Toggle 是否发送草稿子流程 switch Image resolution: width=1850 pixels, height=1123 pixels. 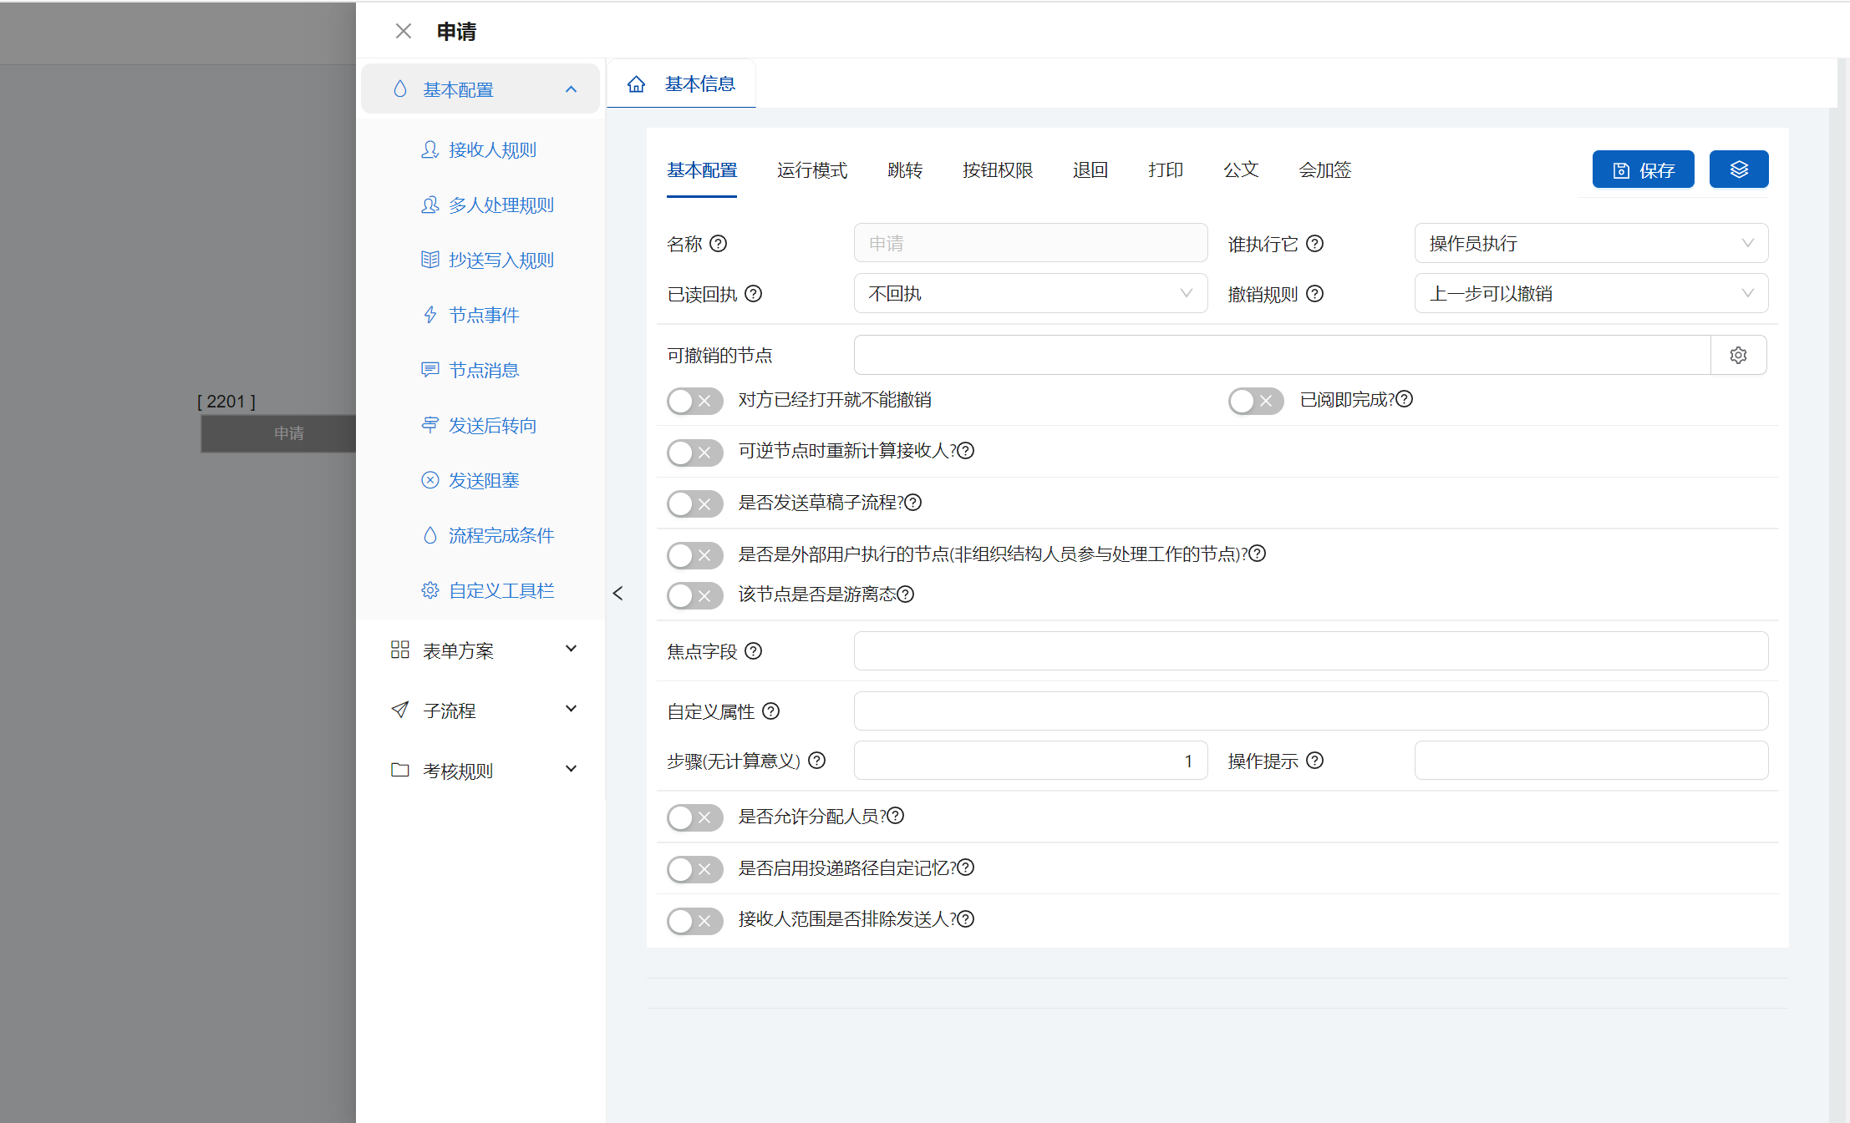(694, 503)
